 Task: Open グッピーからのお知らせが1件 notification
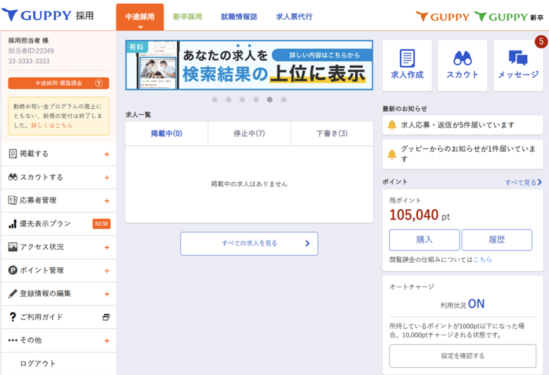pyautogui.click(x=462, y=154)
